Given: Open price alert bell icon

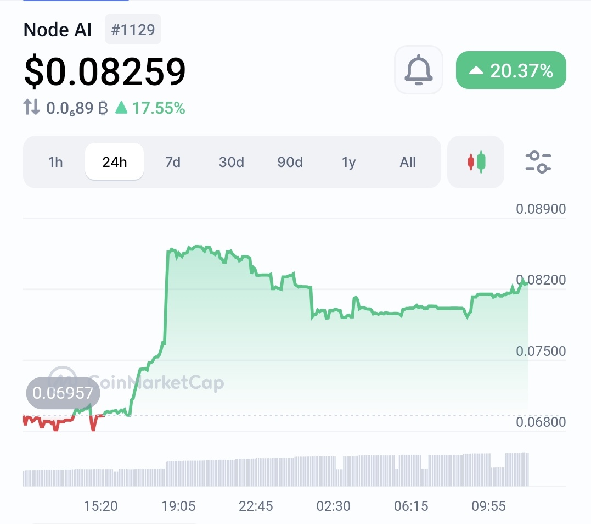Looking at the screenshot, I should point(418,70).
